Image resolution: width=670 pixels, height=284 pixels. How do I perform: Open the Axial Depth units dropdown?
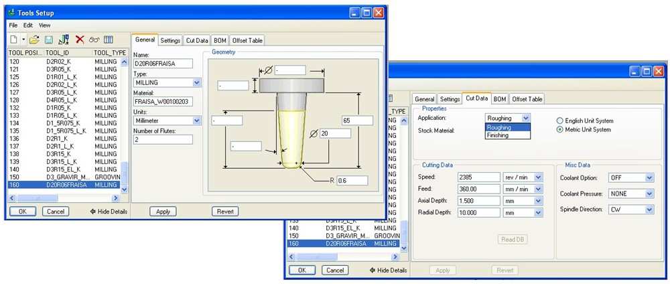(539, 201)
